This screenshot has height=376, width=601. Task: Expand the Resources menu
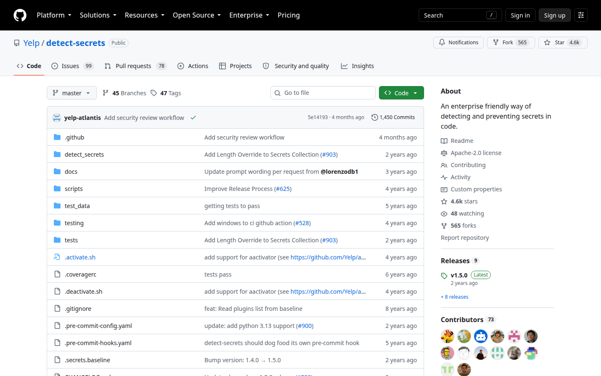click(144, 15)
